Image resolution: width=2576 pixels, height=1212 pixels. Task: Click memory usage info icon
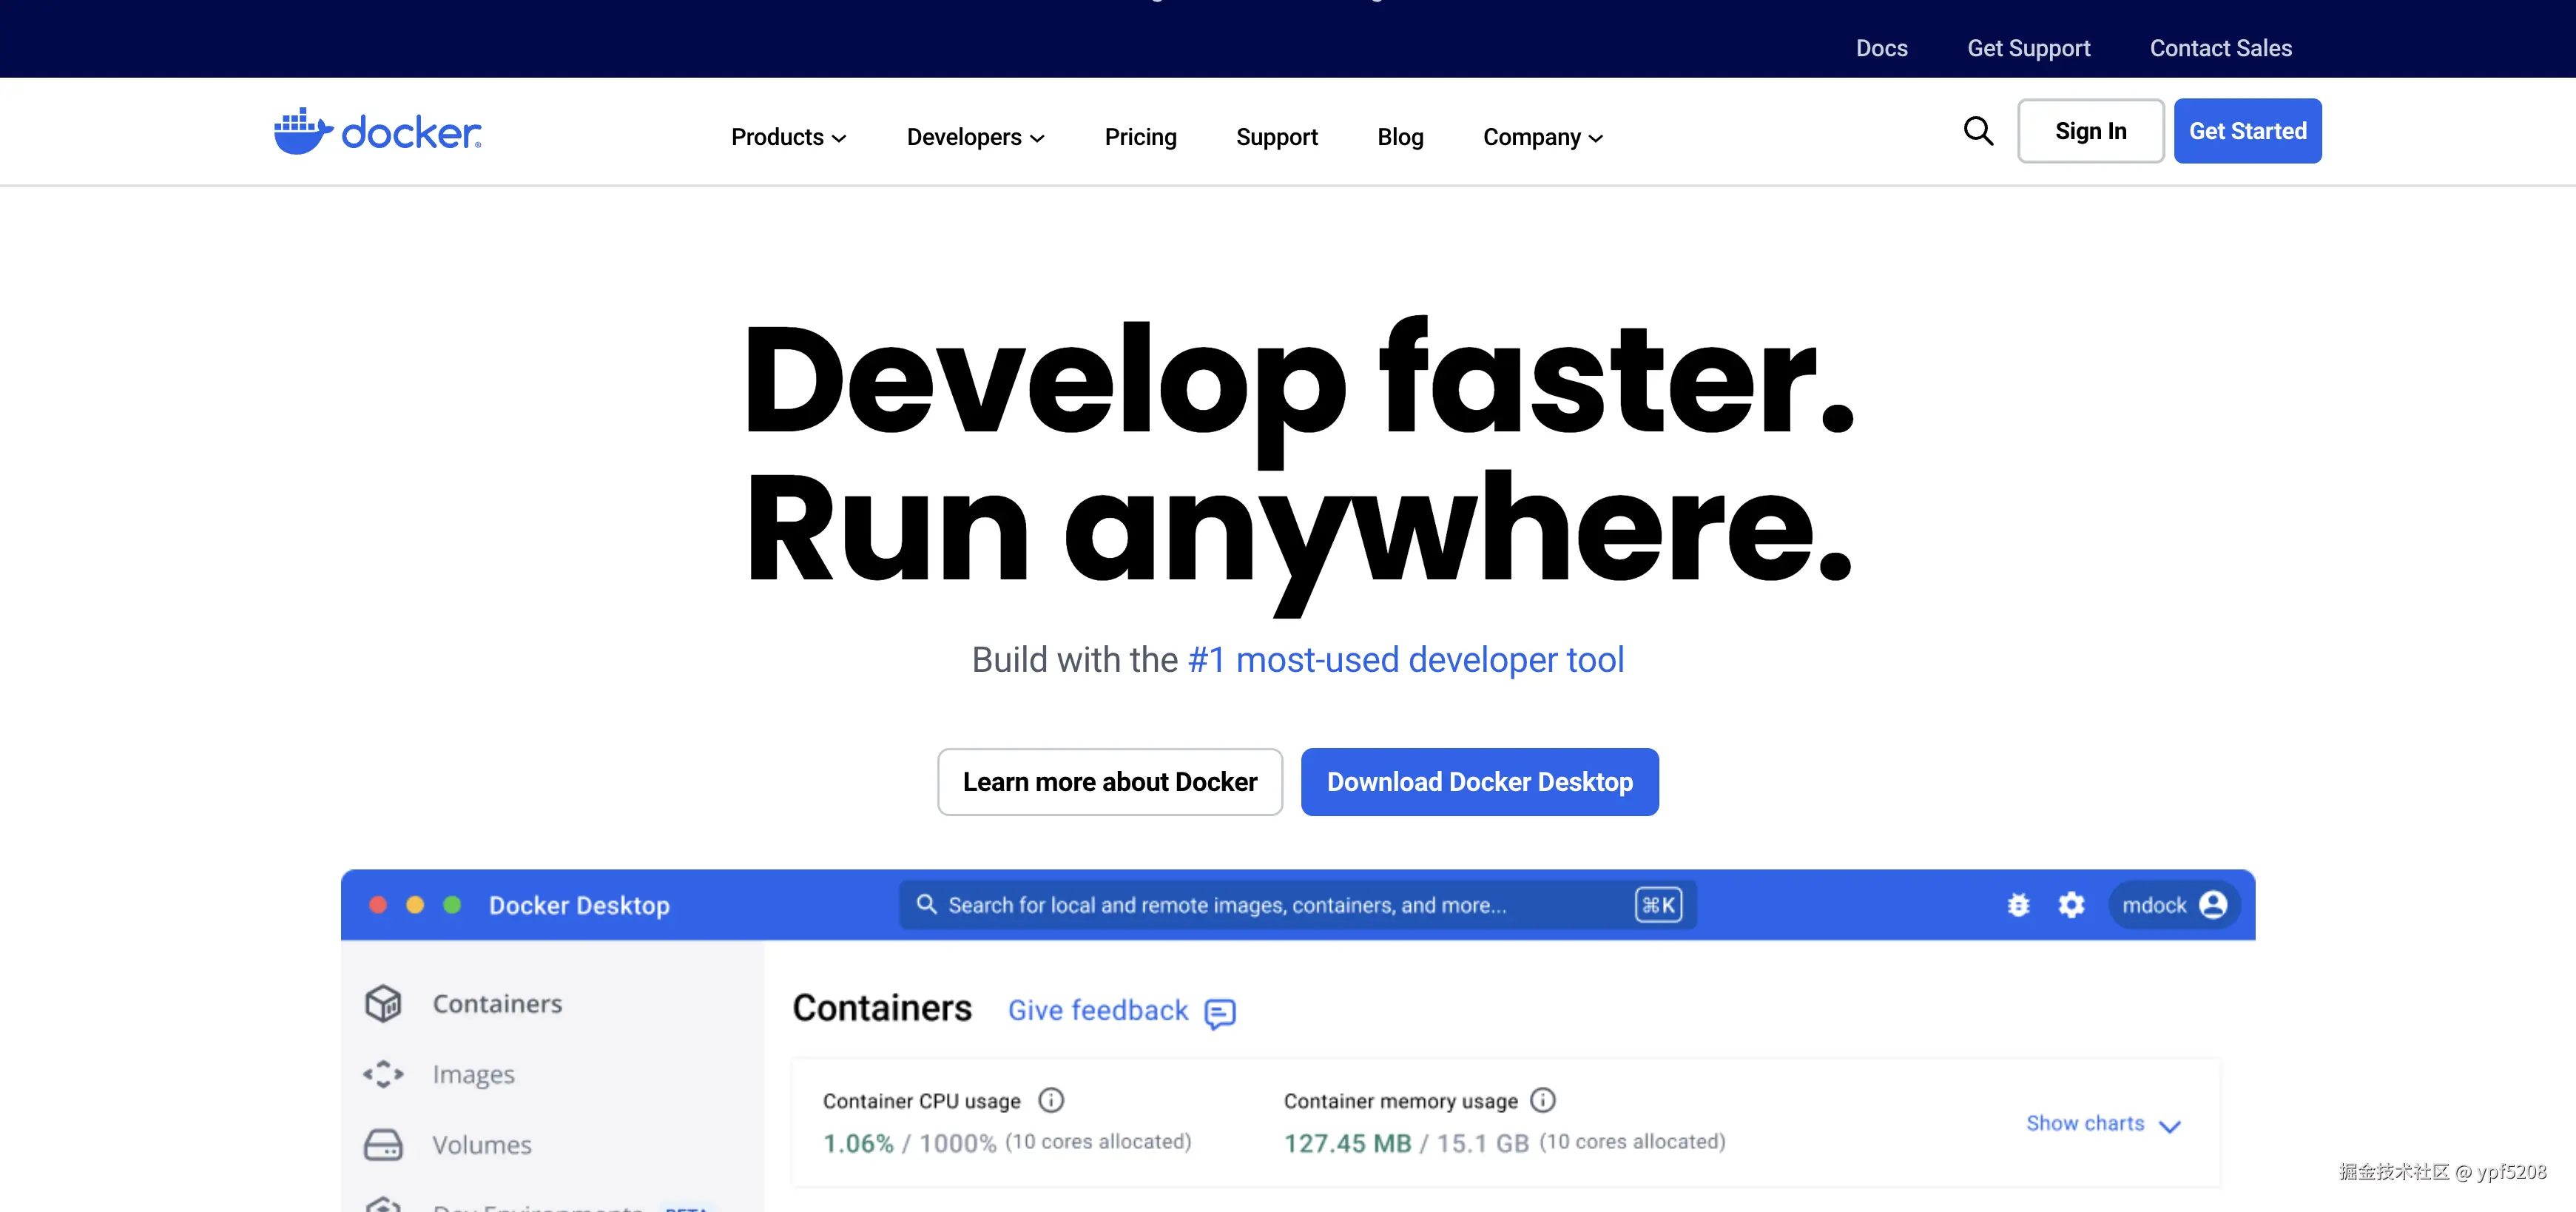tap(1543, 1100)
